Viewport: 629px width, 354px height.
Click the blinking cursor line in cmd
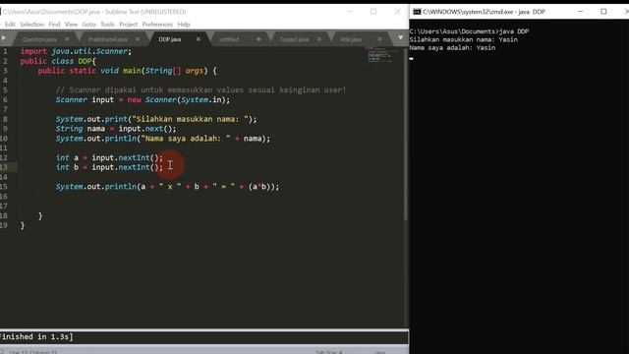(411, 58)
